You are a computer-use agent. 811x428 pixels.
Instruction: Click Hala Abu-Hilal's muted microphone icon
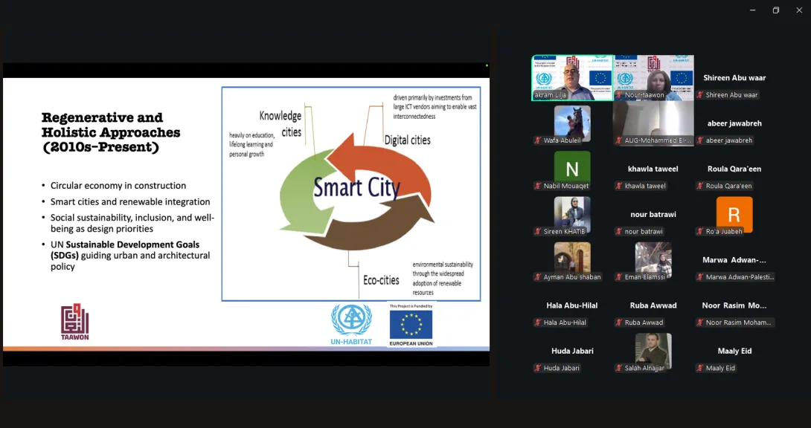[x=538, y=322]
